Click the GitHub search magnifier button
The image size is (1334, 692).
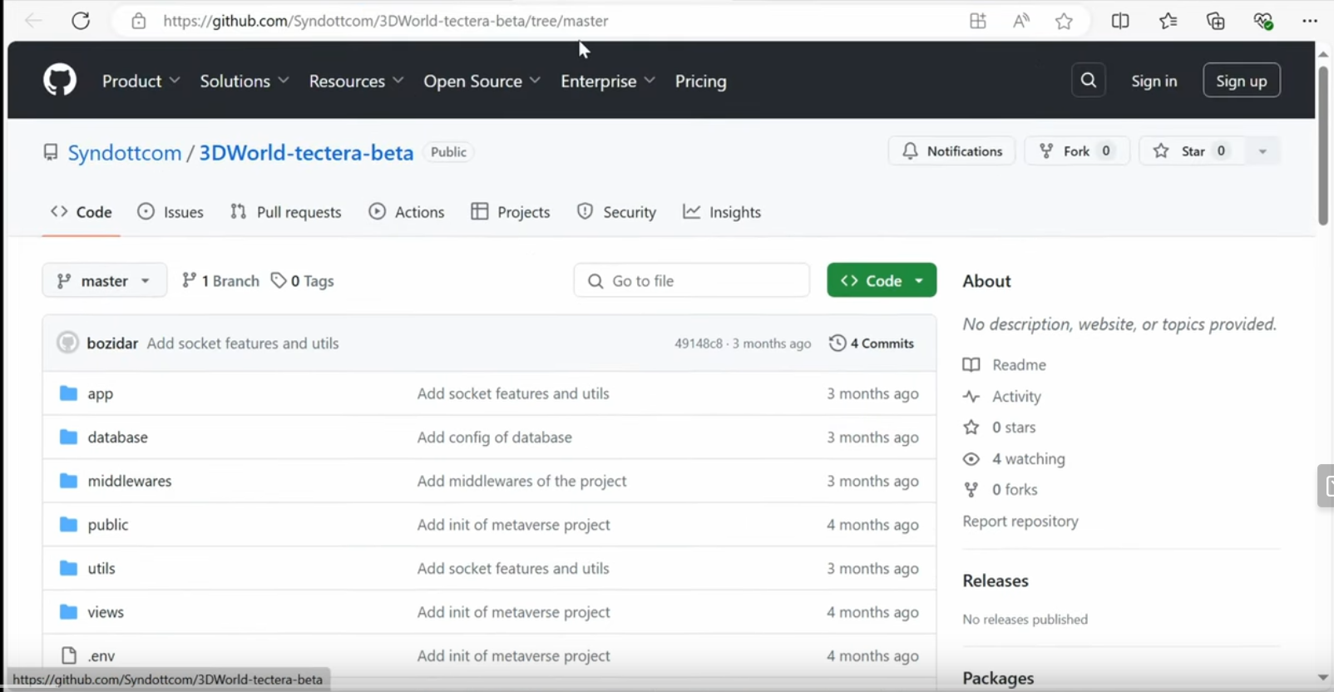(1089, 80)
